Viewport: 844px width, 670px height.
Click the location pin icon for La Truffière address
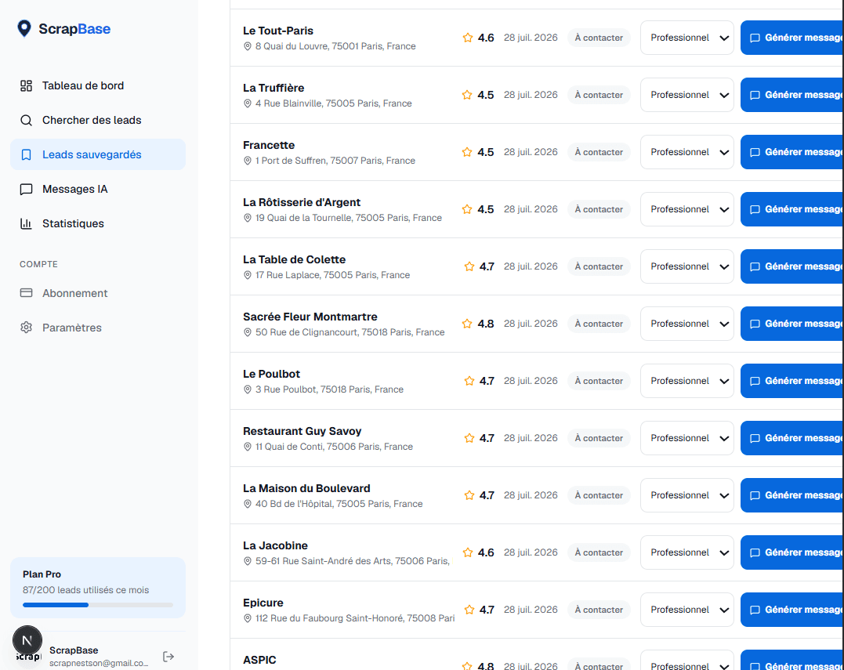coord(248,103)
